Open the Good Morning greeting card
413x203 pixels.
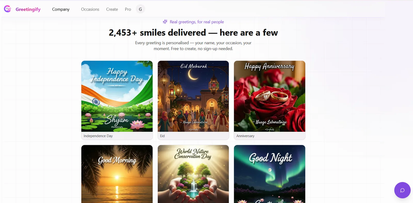[x=117, y=174]
